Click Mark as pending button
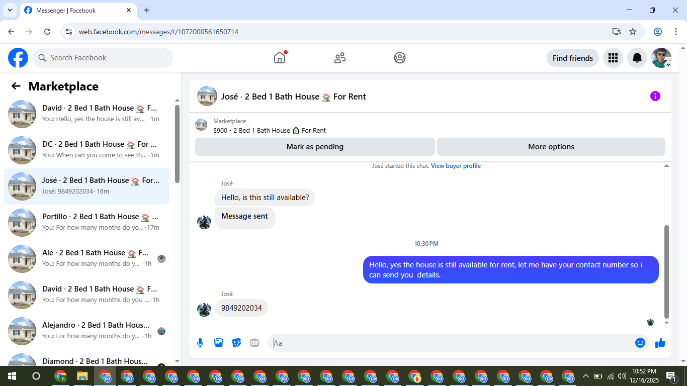Viewport: 687px width, 386px height. click(x=315, y=147)
